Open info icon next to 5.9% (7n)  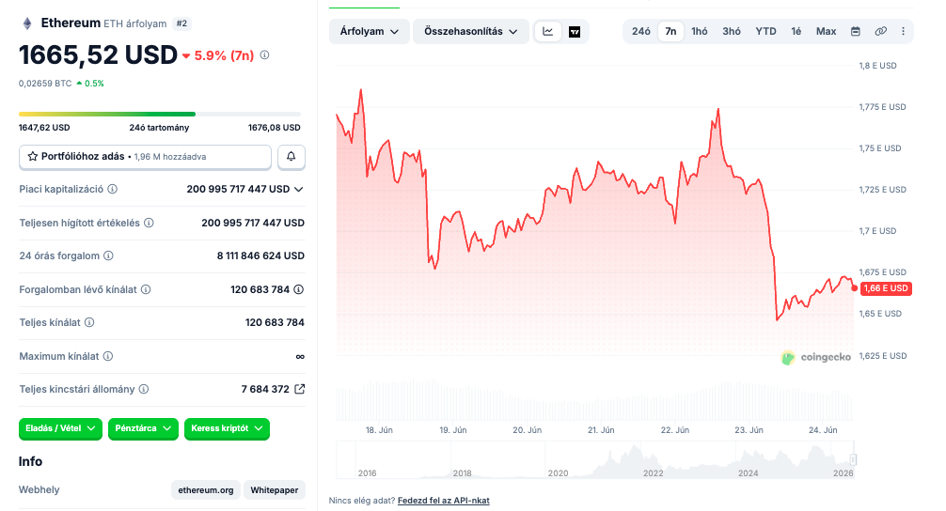[264, 54]
